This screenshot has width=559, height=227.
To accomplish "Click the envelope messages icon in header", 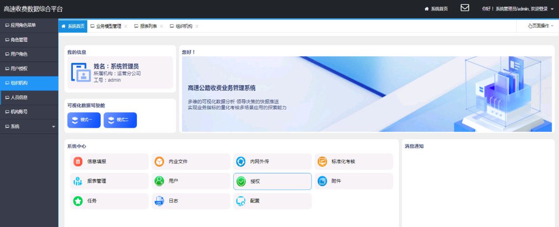I will 465,8.
